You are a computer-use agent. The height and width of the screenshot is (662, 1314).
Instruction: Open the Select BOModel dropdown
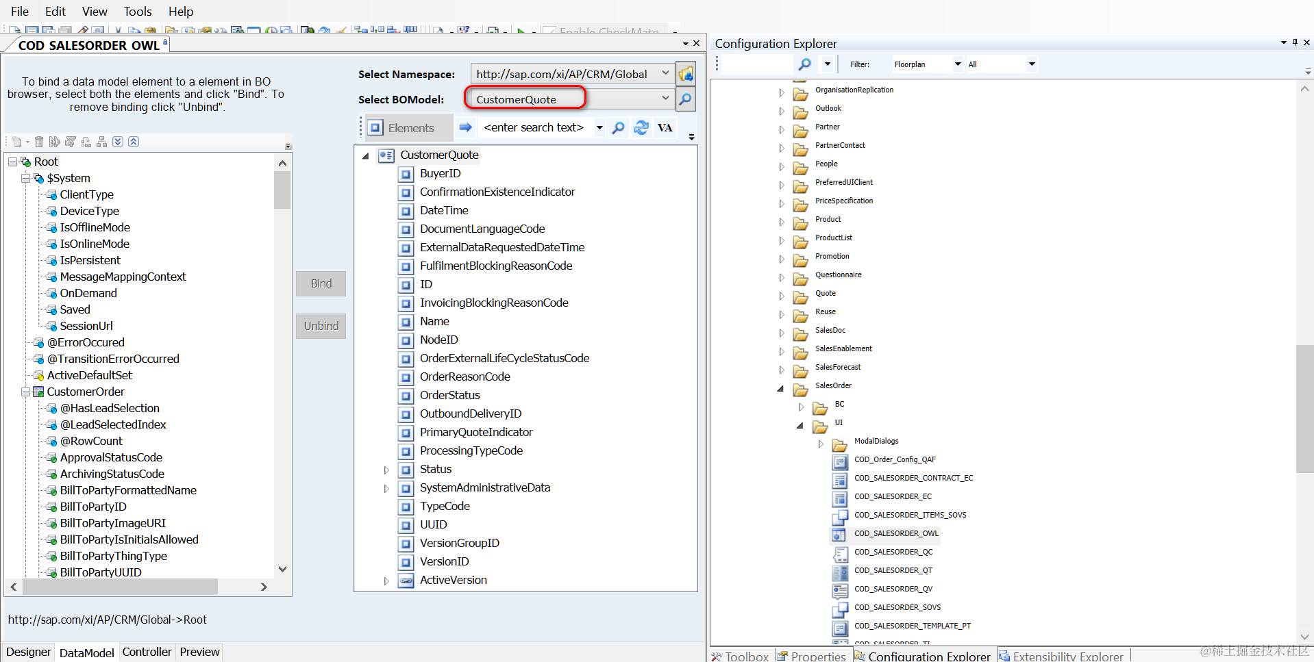tap(665, 99)
